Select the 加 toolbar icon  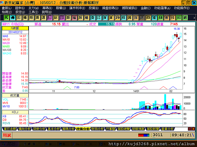point(19,18)
